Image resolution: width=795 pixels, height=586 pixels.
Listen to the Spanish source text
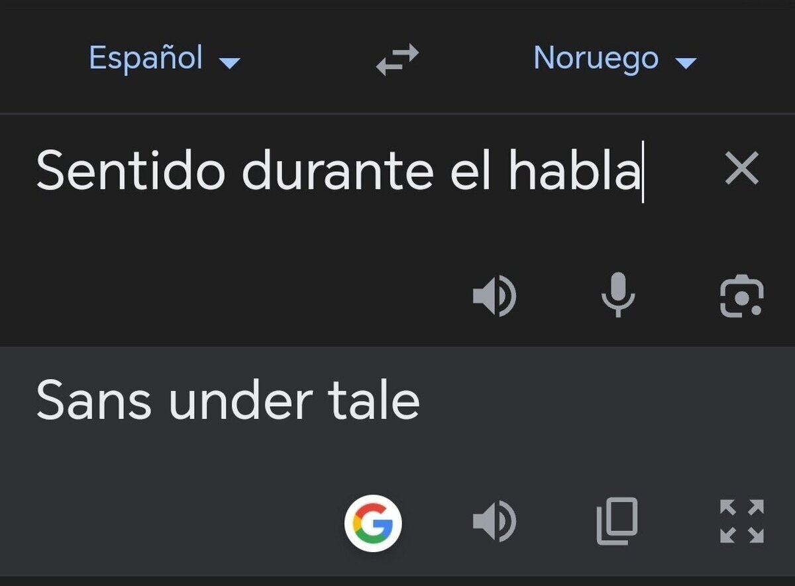[x=494, y=295]
